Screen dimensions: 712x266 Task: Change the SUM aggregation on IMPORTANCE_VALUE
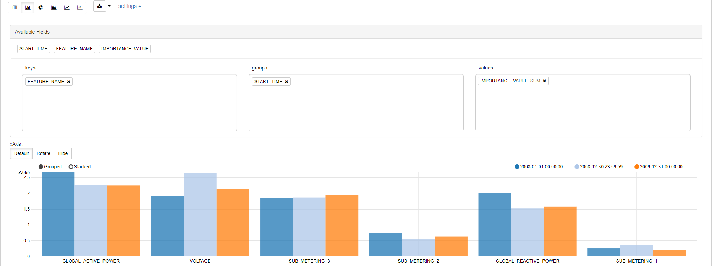point(535,81)
